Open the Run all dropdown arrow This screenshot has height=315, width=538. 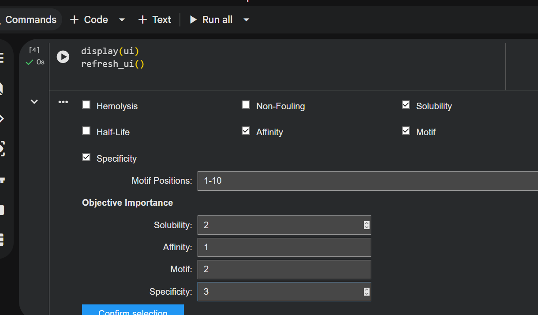tap(247, 20)
